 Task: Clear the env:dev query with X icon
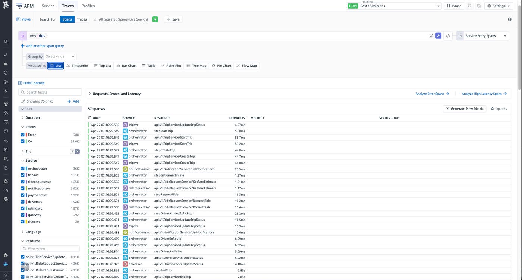pos(431,36)
